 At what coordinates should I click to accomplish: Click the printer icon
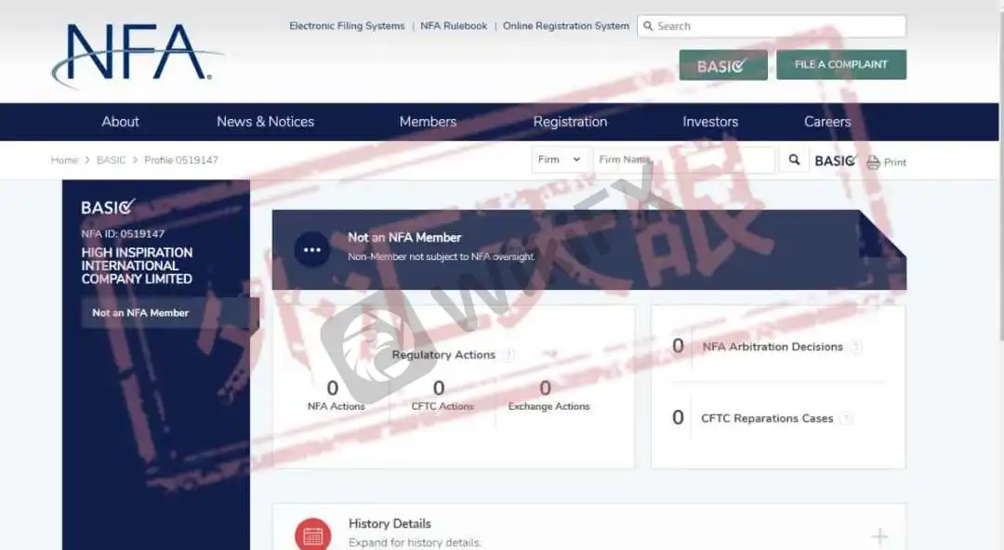point(873,163)
